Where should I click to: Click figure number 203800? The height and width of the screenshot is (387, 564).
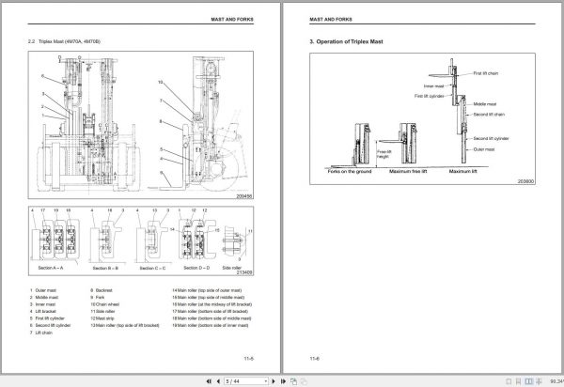tap(525, 182)
